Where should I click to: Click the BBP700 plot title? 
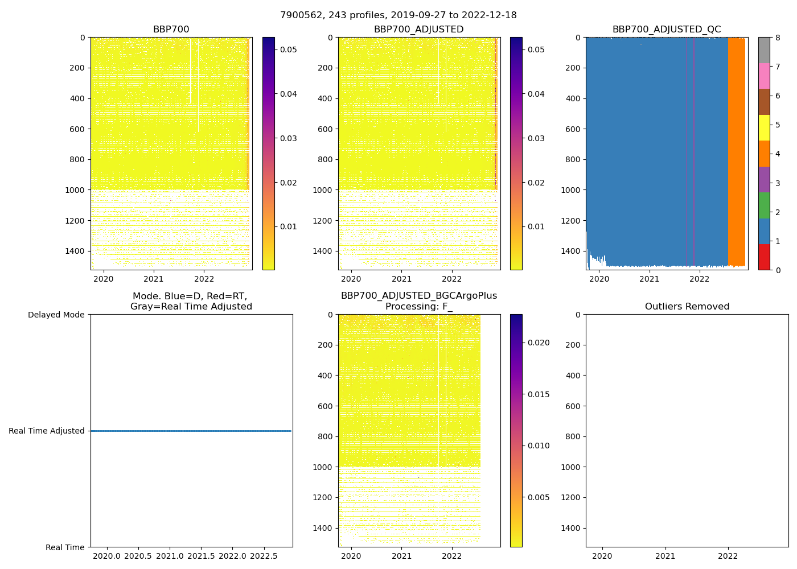(x=171, y=30)
